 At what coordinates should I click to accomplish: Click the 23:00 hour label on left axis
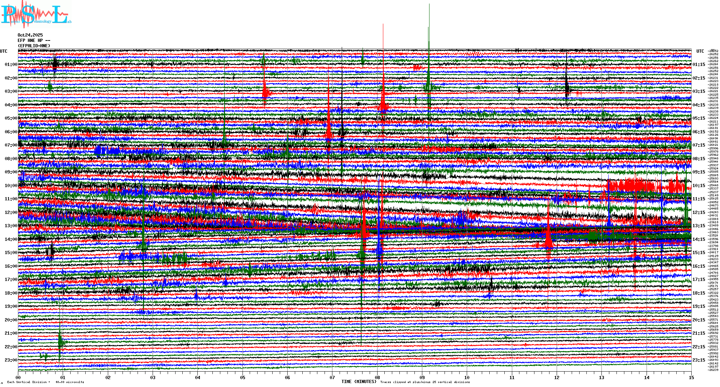click(x=11, y=360)
